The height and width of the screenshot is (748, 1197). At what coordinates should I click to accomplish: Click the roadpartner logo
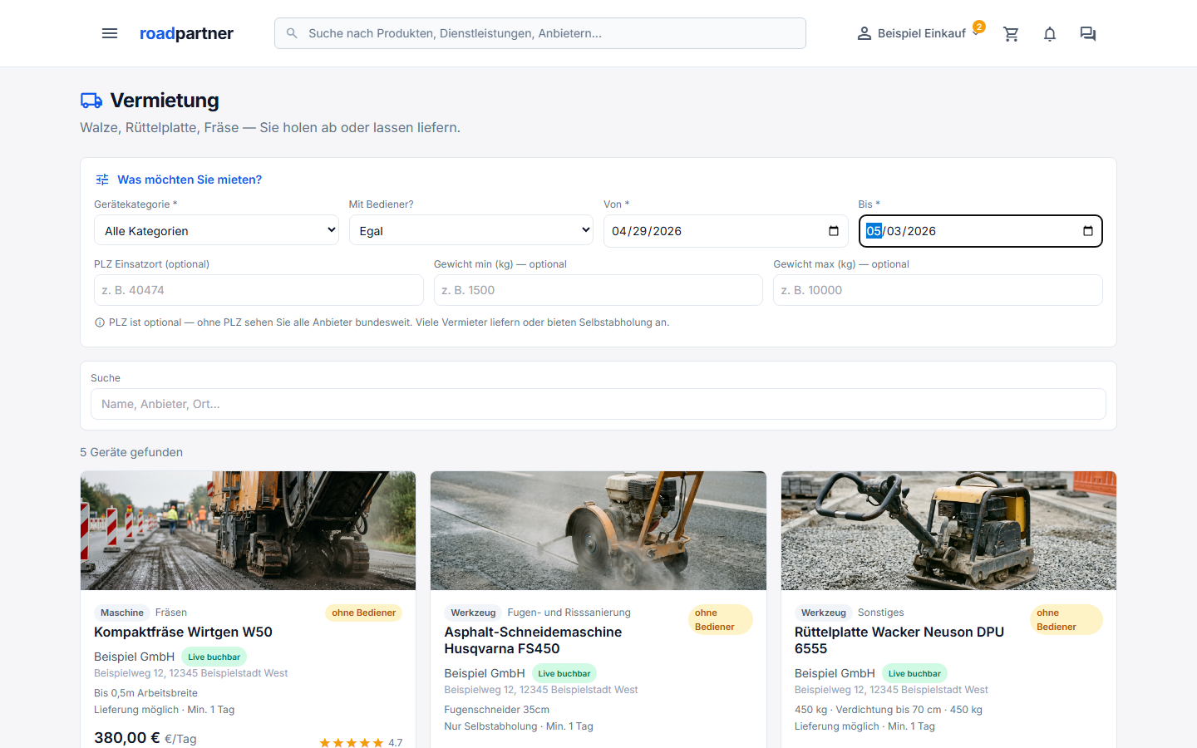pos(186,33)
